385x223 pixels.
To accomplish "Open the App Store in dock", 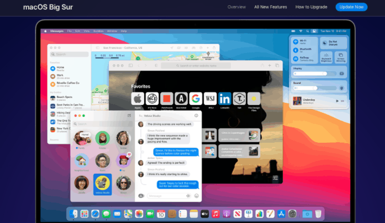I will click(x=281, y=214).
